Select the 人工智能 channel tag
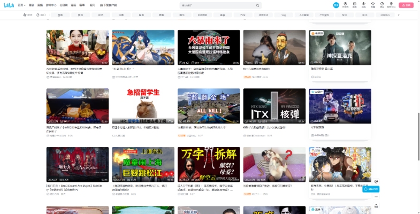 304,15
